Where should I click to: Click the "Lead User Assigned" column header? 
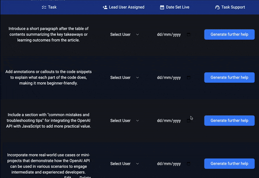click(123, 7)
